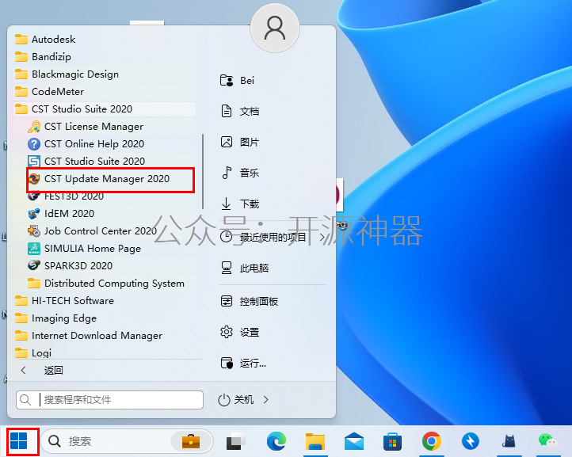Click the 控制面板 control panel icon
The image size is (572, 457).
point(227,301)
